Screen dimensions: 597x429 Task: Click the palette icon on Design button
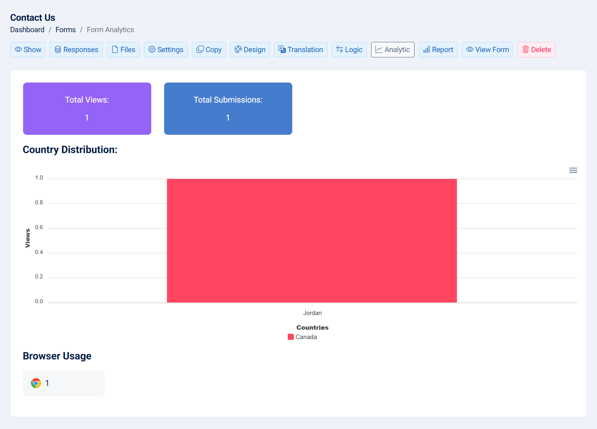238,50
